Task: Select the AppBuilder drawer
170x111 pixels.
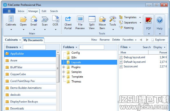Action: 30,54
